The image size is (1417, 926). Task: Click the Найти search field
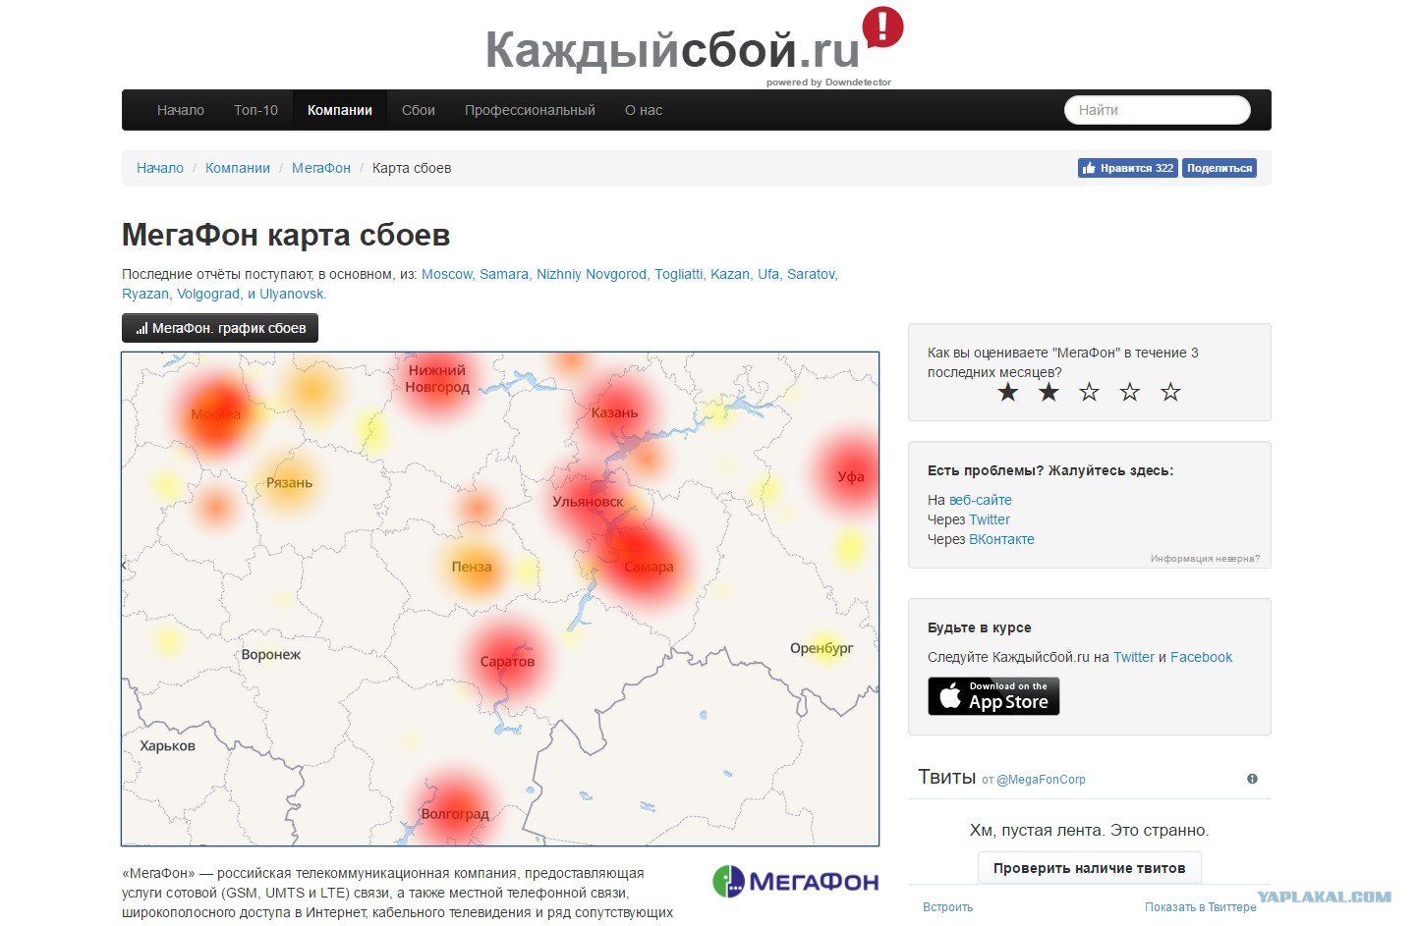tap(1158, 110)
